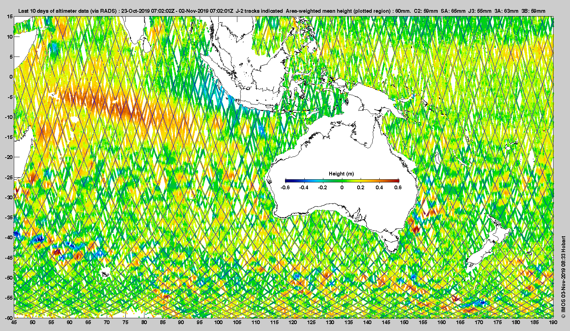Click the Height (m) colorbar gradient

[x=342, y=181]
